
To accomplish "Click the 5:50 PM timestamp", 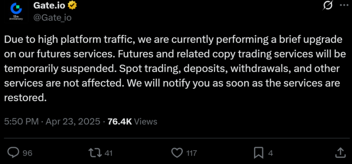I will coord(21,121).
